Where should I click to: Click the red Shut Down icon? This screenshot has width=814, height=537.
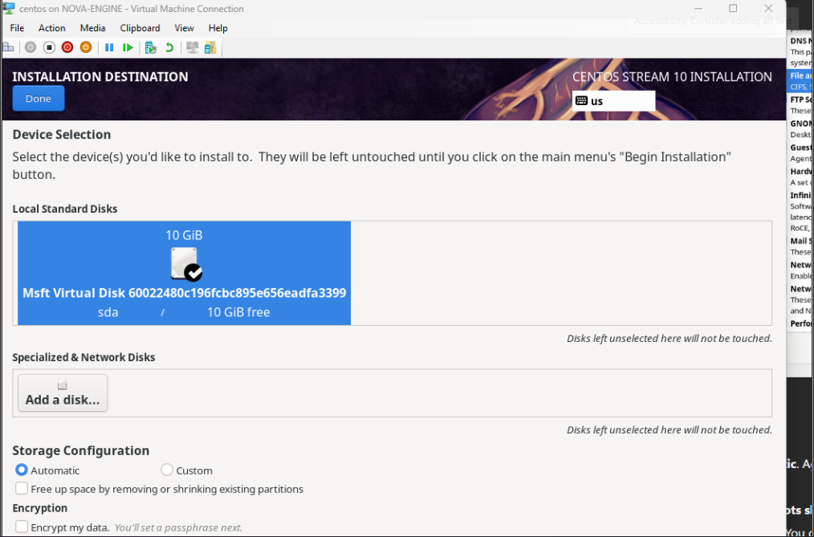(x=67, y=47)
